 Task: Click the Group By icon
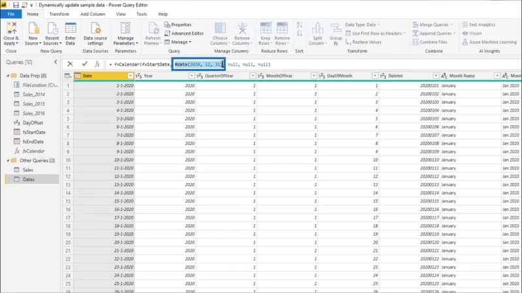[x=336, y=29]
